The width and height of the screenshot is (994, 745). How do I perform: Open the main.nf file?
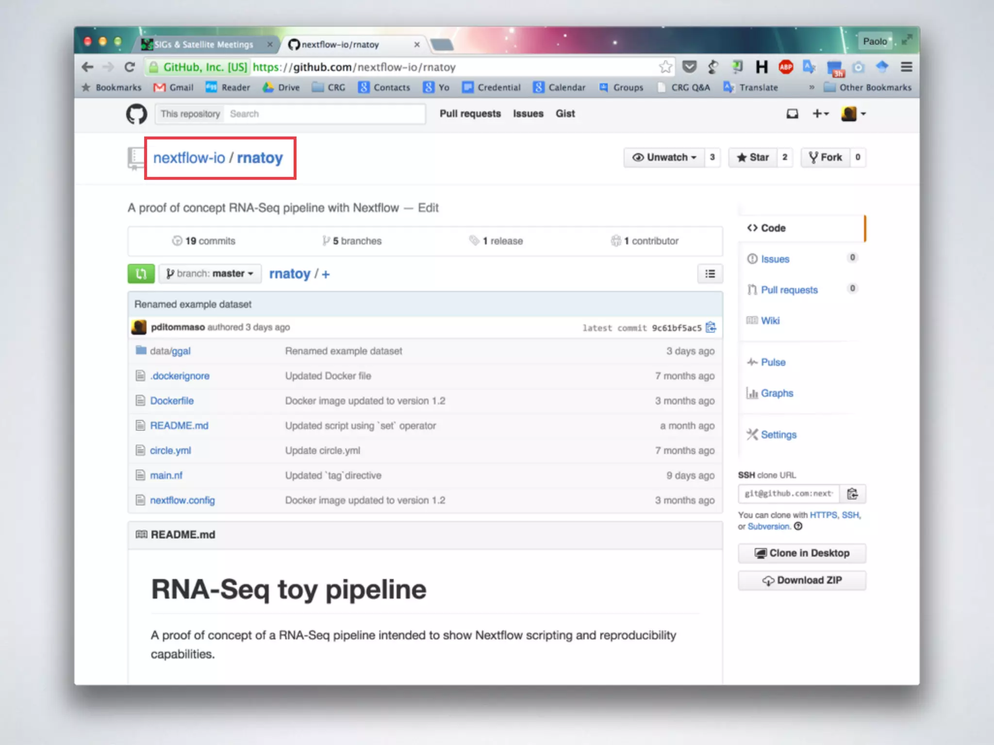pos(166,475)
